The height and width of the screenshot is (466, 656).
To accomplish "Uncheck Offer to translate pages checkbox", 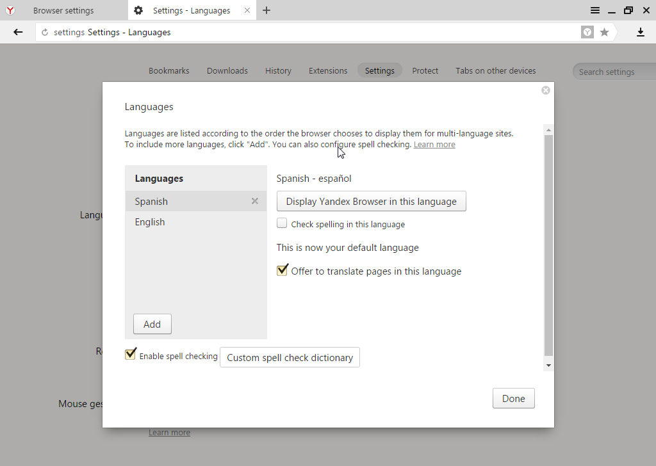I will click(282, 270).
